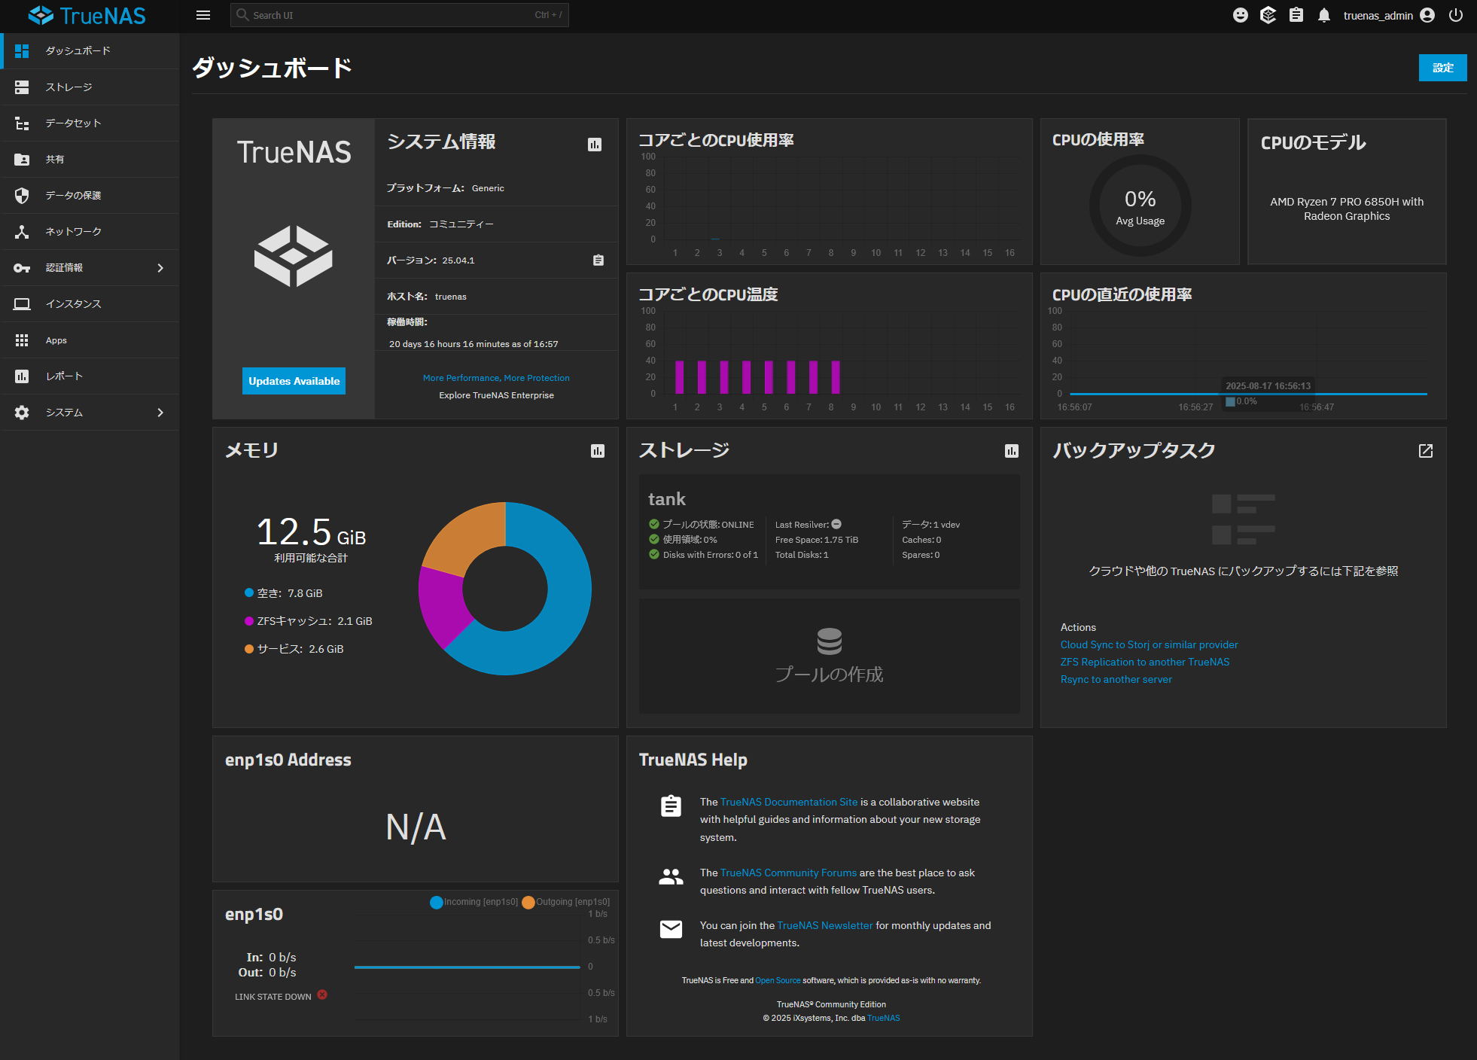This screenshot has width=1477, height=1060.
Task: Open the feedback smiley icon
Action: point(1241,15)
